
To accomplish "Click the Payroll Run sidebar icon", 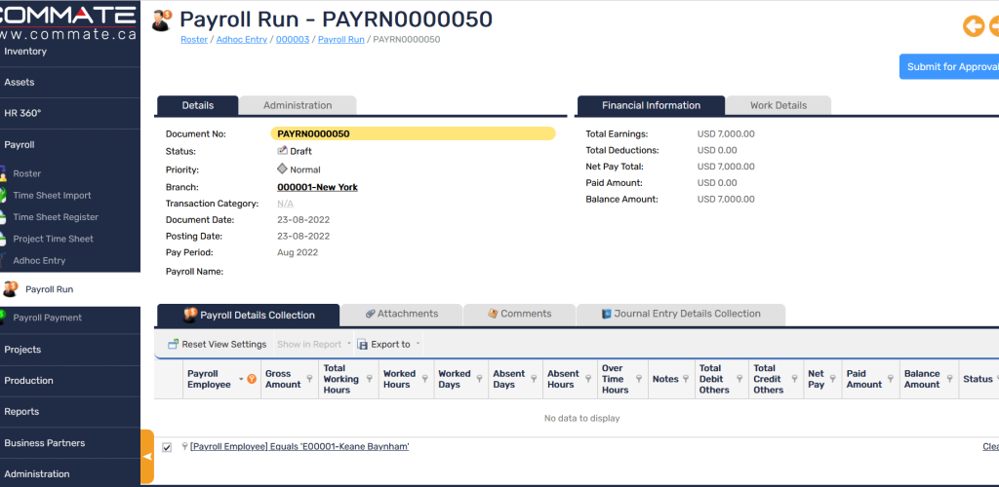I will 10,289.
